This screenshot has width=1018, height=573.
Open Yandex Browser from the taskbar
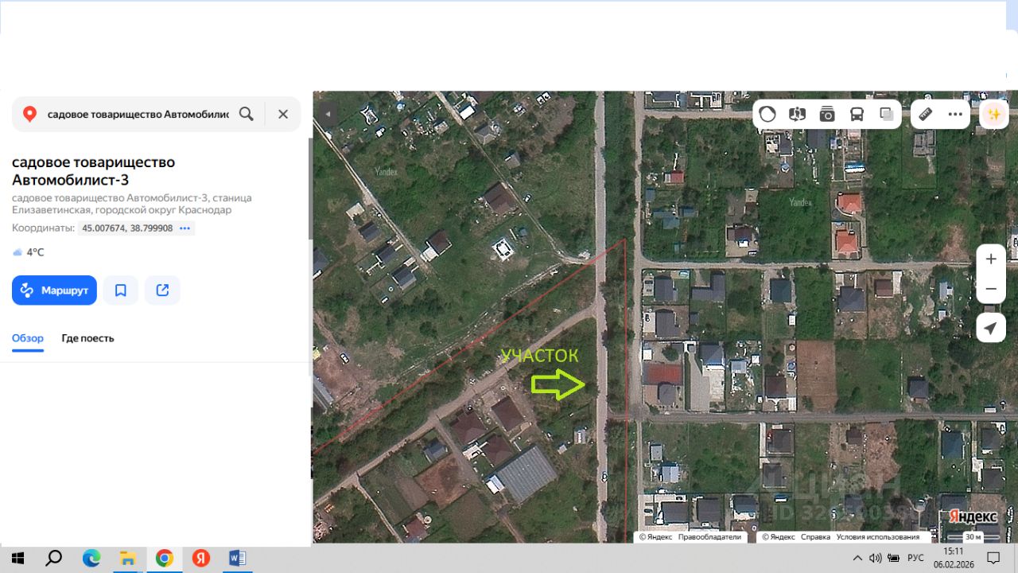pos(201,558)
